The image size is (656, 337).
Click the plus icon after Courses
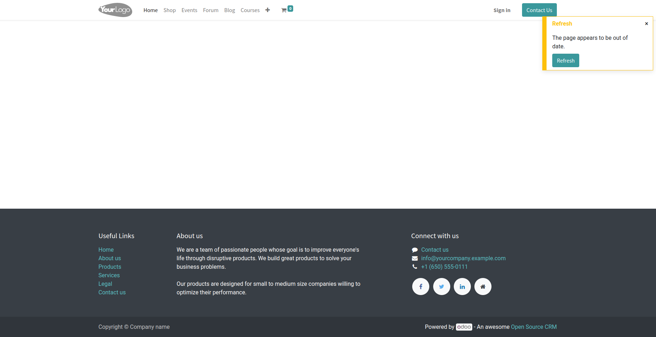click(268, 10)
